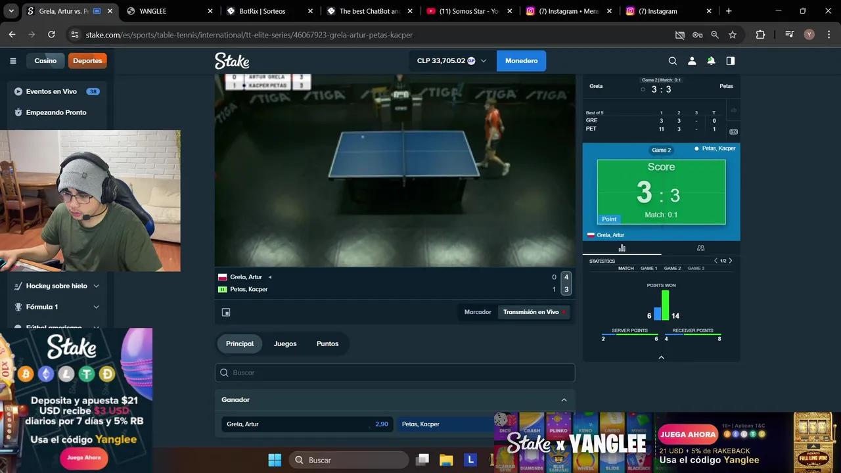Show the bar chart statistics view
The width and height of the screenshot is (841, 473).
click(x=622, y=248)
